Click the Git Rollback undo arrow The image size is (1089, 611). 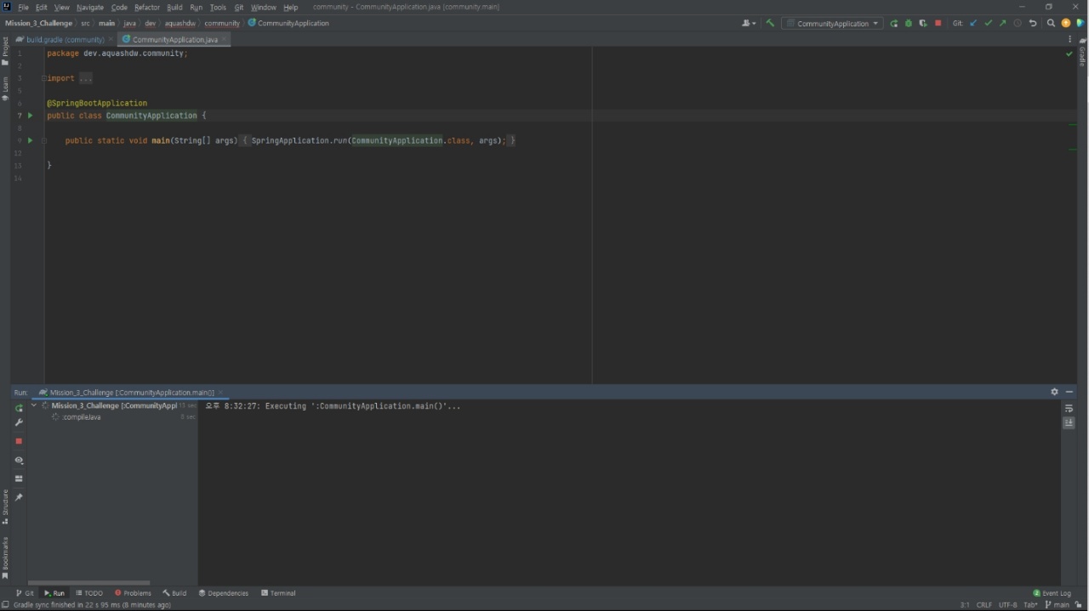pyautogui.click(x=1033, y=23)
